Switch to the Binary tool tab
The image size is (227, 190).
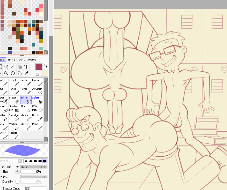[x=11, y=59]
